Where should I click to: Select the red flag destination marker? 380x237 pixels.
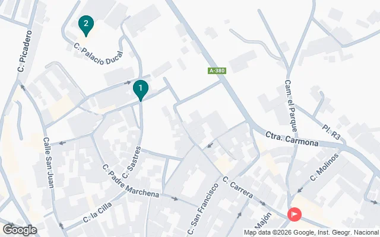tap(294, 214)
